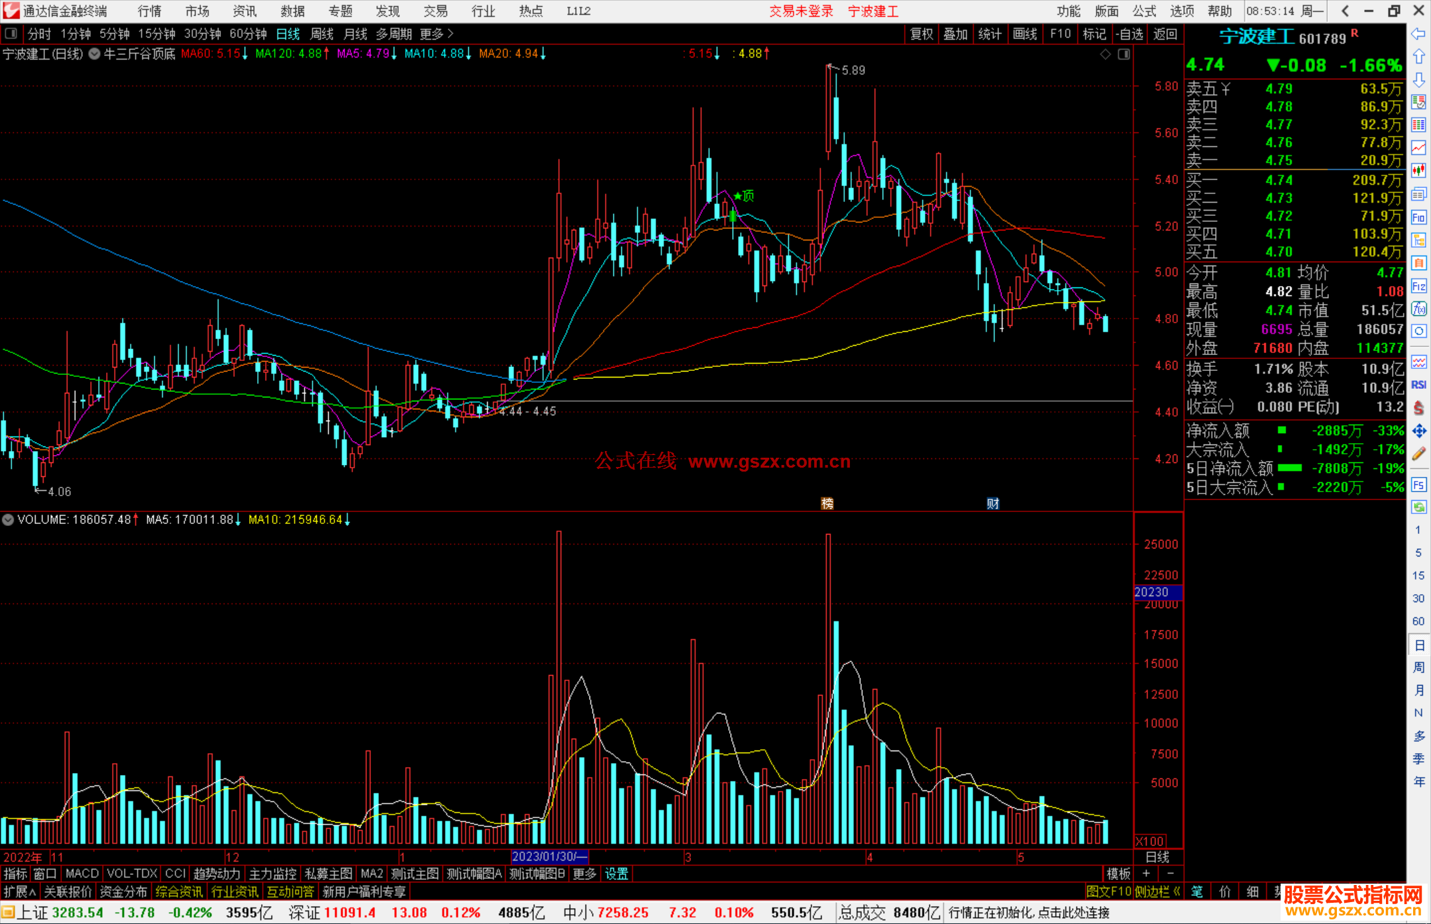Screen dimensions: 1431x924
Task: Click the RSI indicator icon
Action: (1418, 385)
